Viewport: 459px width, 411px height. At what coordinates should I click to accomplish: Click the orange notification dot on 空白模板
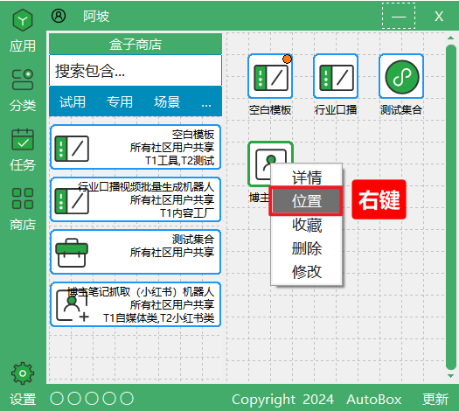pos(287,59)
